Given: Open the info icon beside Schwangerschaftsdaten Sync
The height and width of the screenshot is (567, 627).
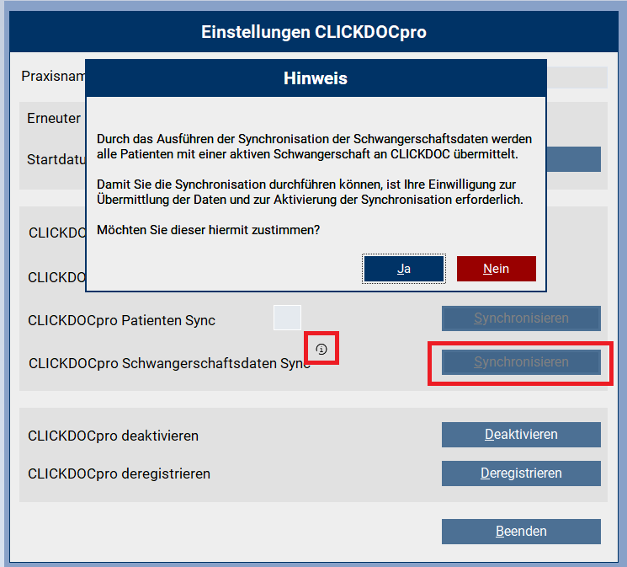Looking at the screenshot, I should tap(321, 349).
